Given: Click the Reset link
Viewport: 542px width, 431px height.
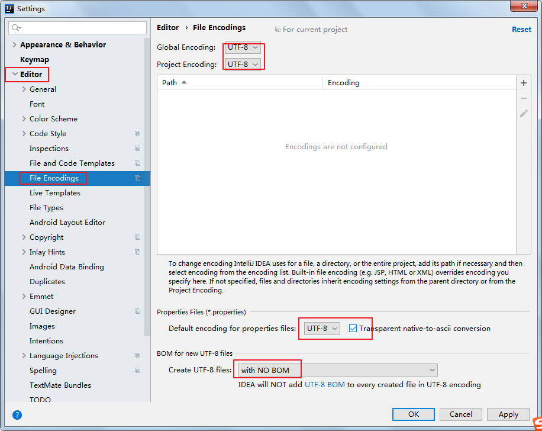Looking at the screenshot, I should coord(521,29).
